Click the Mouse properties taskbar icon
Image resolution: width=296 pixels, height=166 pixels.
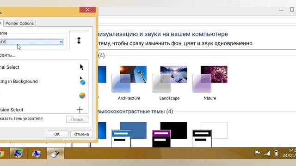(55, 154)
